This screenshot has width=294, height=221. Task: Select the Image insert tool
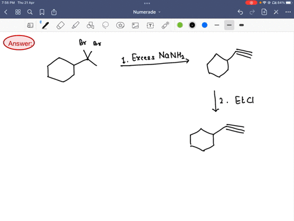click(135, 25)
